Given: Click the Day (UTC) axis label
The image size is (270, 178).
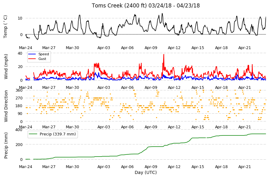Looking at the screenshot, I should click(x=146, y=172).
